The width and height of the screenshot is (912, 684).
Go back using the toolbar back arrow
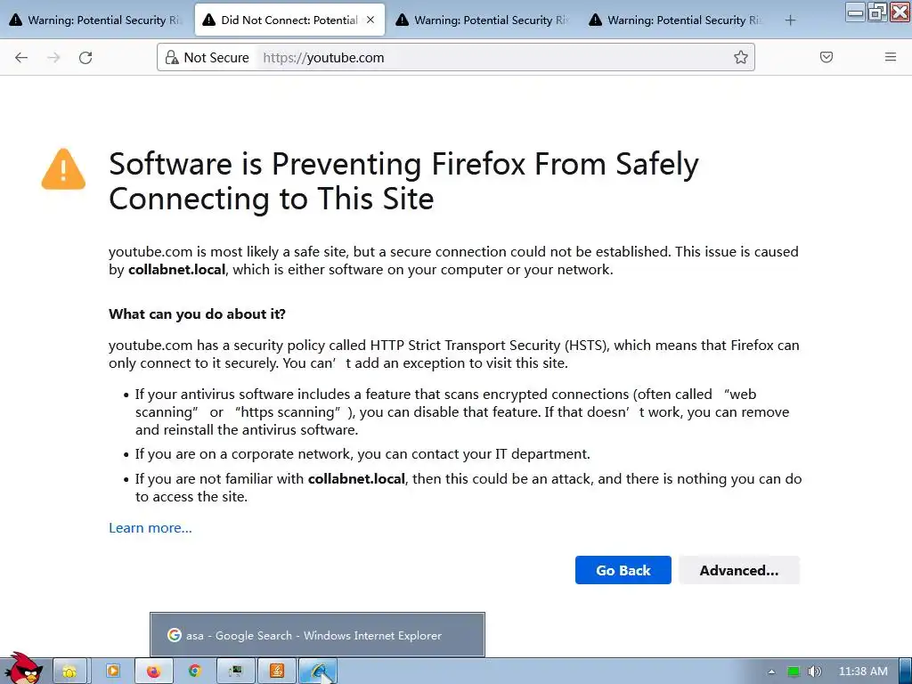coord(21,58)
